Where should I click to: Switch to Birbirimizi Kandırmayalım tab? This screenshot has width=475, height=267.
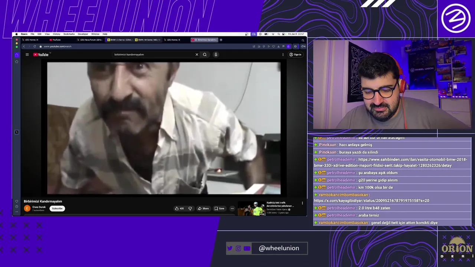[204, 40]
